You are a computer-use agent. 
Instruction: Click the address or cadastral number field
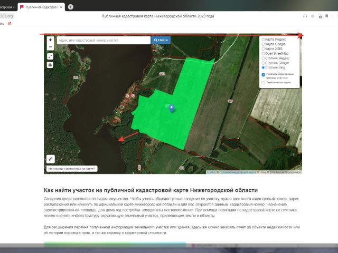104,40
